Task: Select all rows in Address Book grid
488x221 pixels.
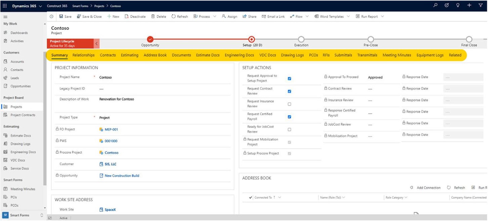Action: tap(251, 197)
